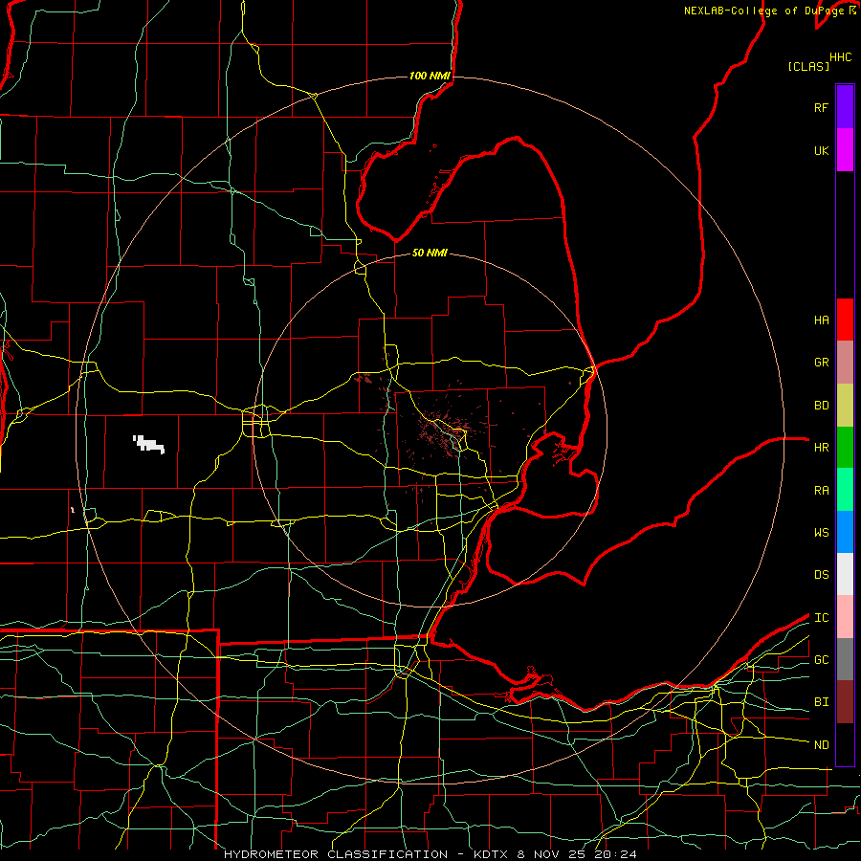Choose the IC pink legend swatch
The height and width of the screenshot is (861, 861).
(845, 617)
